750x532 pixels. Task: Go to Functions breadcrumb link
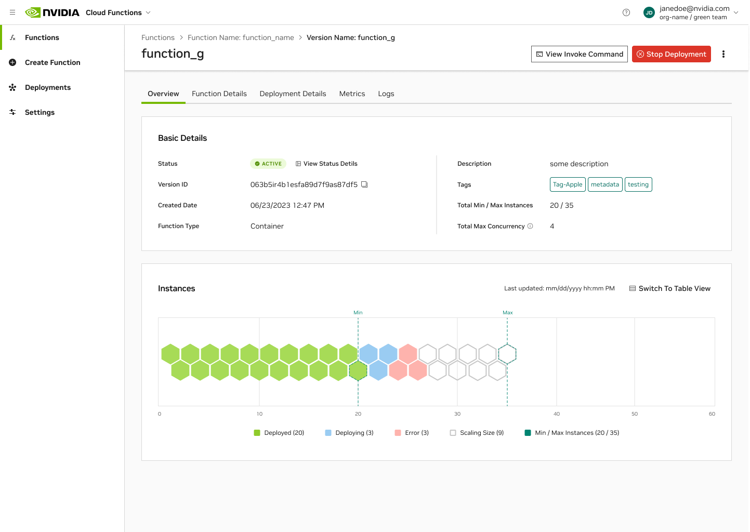158,37
